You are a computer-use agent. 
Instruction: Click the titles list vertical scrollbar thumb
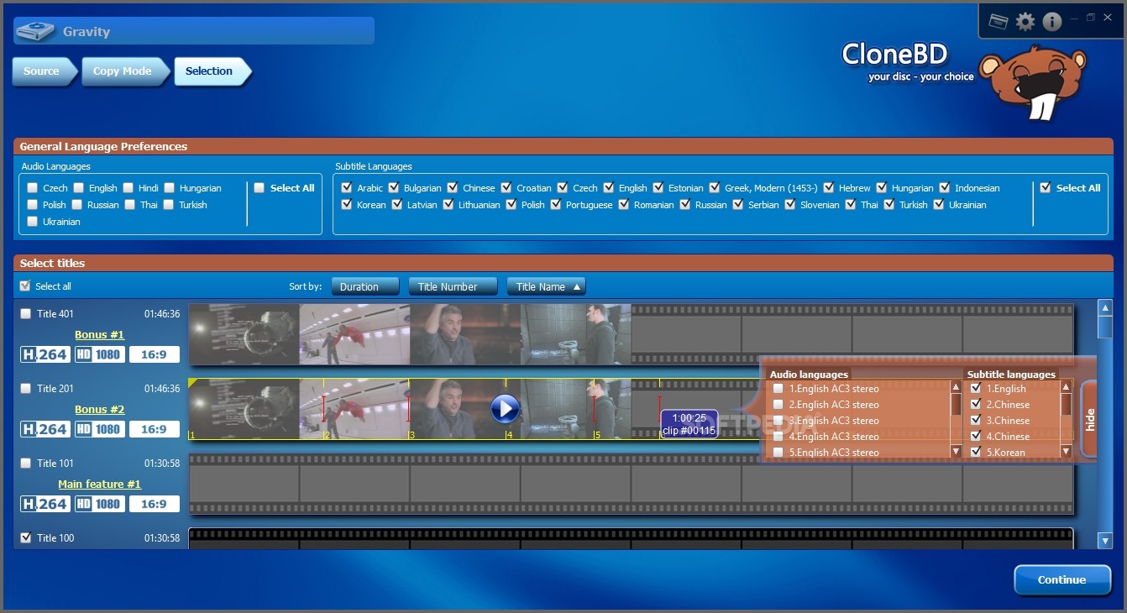pyautogui.click(x=1105, y=327)
